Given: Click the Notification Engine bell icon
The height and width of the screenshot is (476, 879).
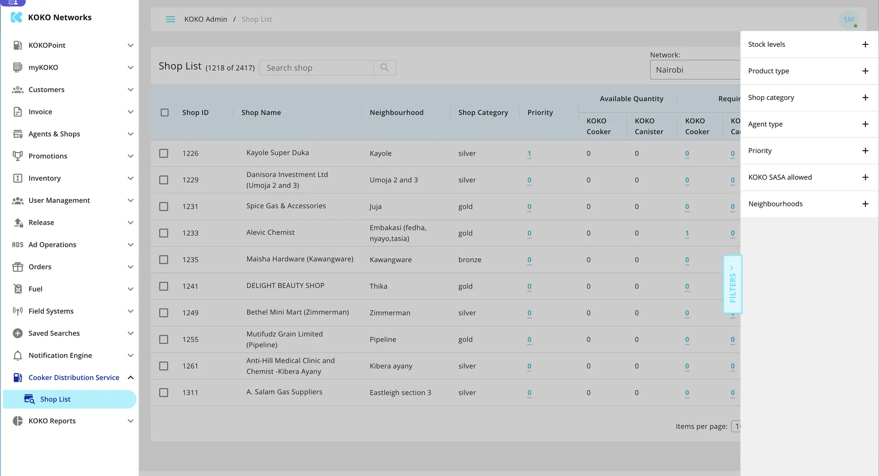Looking at the screenshot, I should (18, 356).
